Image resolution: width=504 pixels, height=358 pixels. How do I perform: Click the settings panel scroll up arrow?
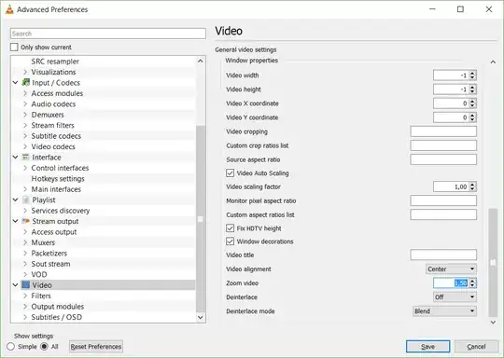coord(493,62)
